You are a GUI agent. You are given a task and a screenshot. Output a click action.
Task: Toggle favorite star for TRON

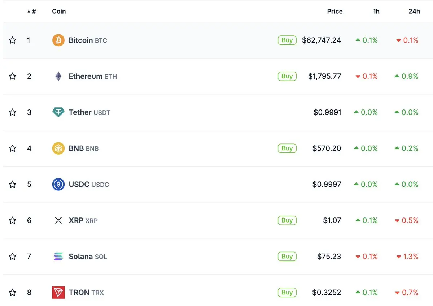pyautogui.click(x=13, y=292)
